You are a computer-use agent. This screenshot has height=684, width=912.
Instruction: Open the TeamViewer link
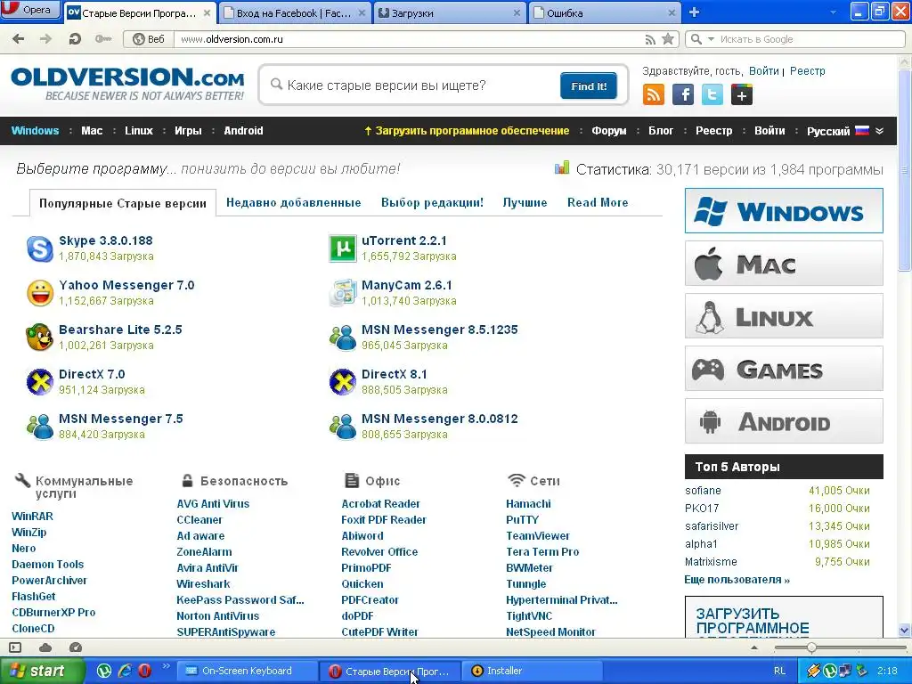(537, 535)
